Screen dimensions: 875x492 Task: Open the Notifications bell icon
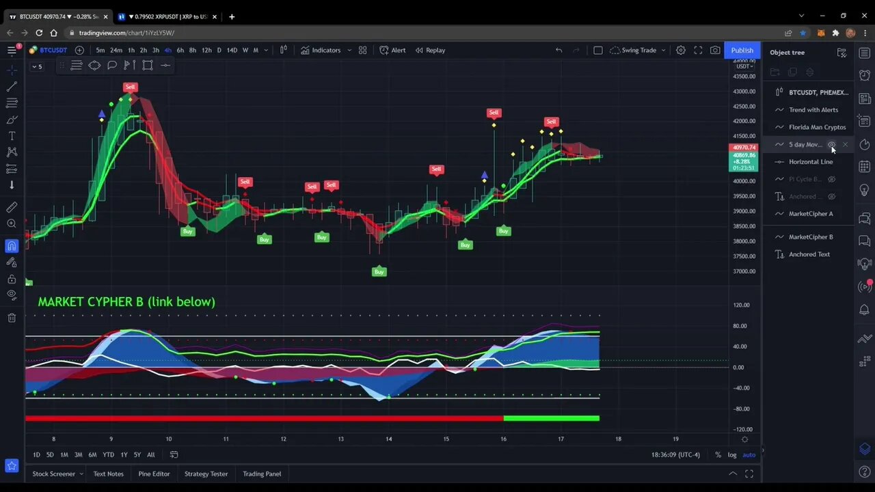[865, 310]
